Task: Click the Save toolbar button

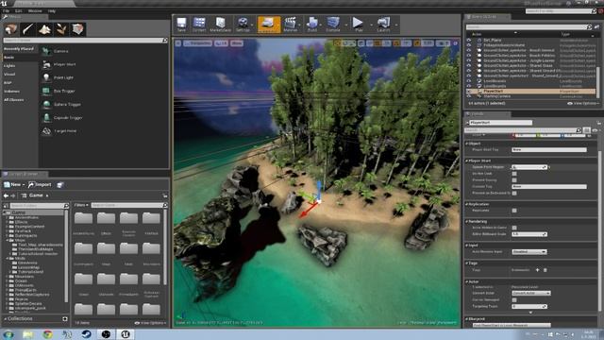Action: click(181, 25)
